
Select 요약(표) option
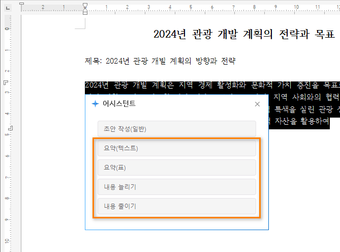point(177,167)
